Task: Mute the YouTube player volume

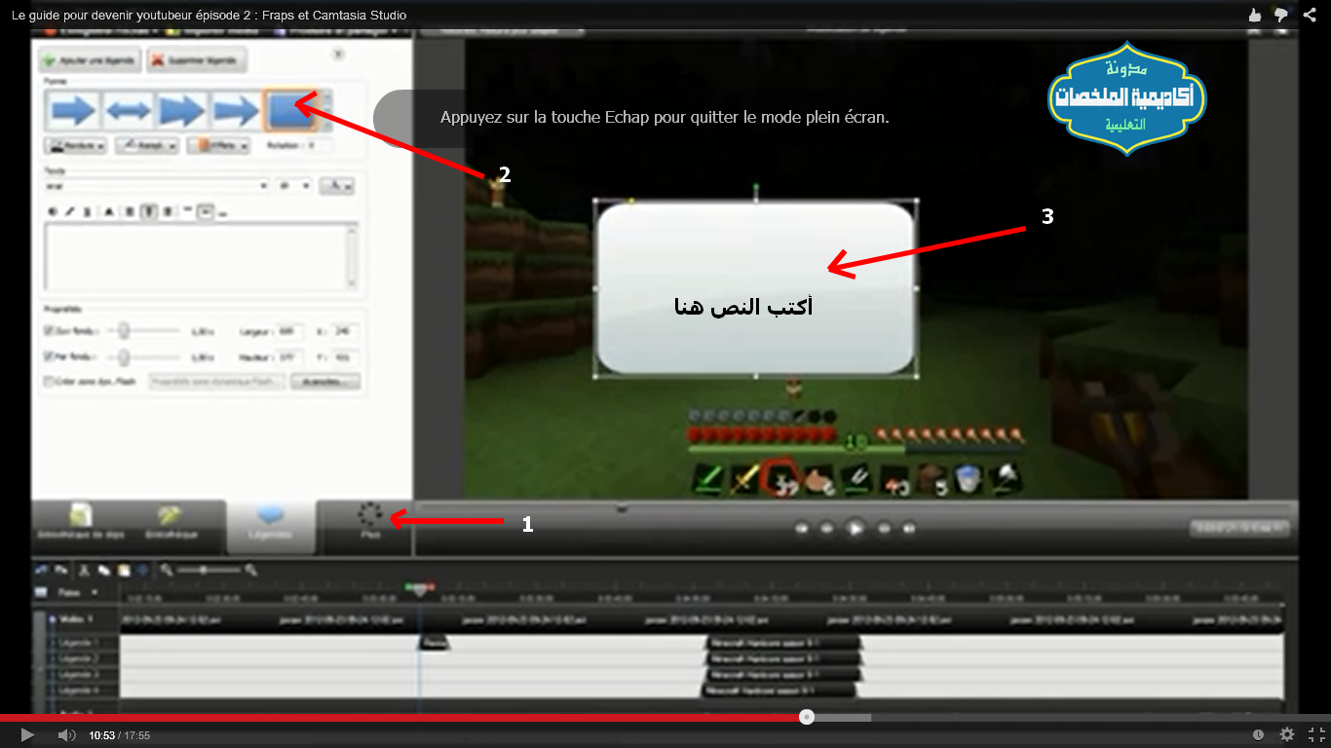Action: (66, 734)
